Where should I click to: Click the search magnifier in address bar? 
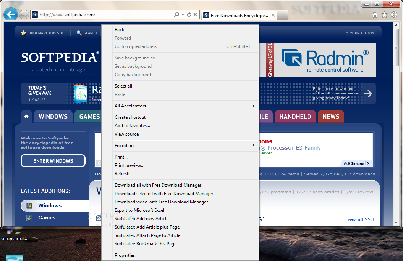click(176, 14)
